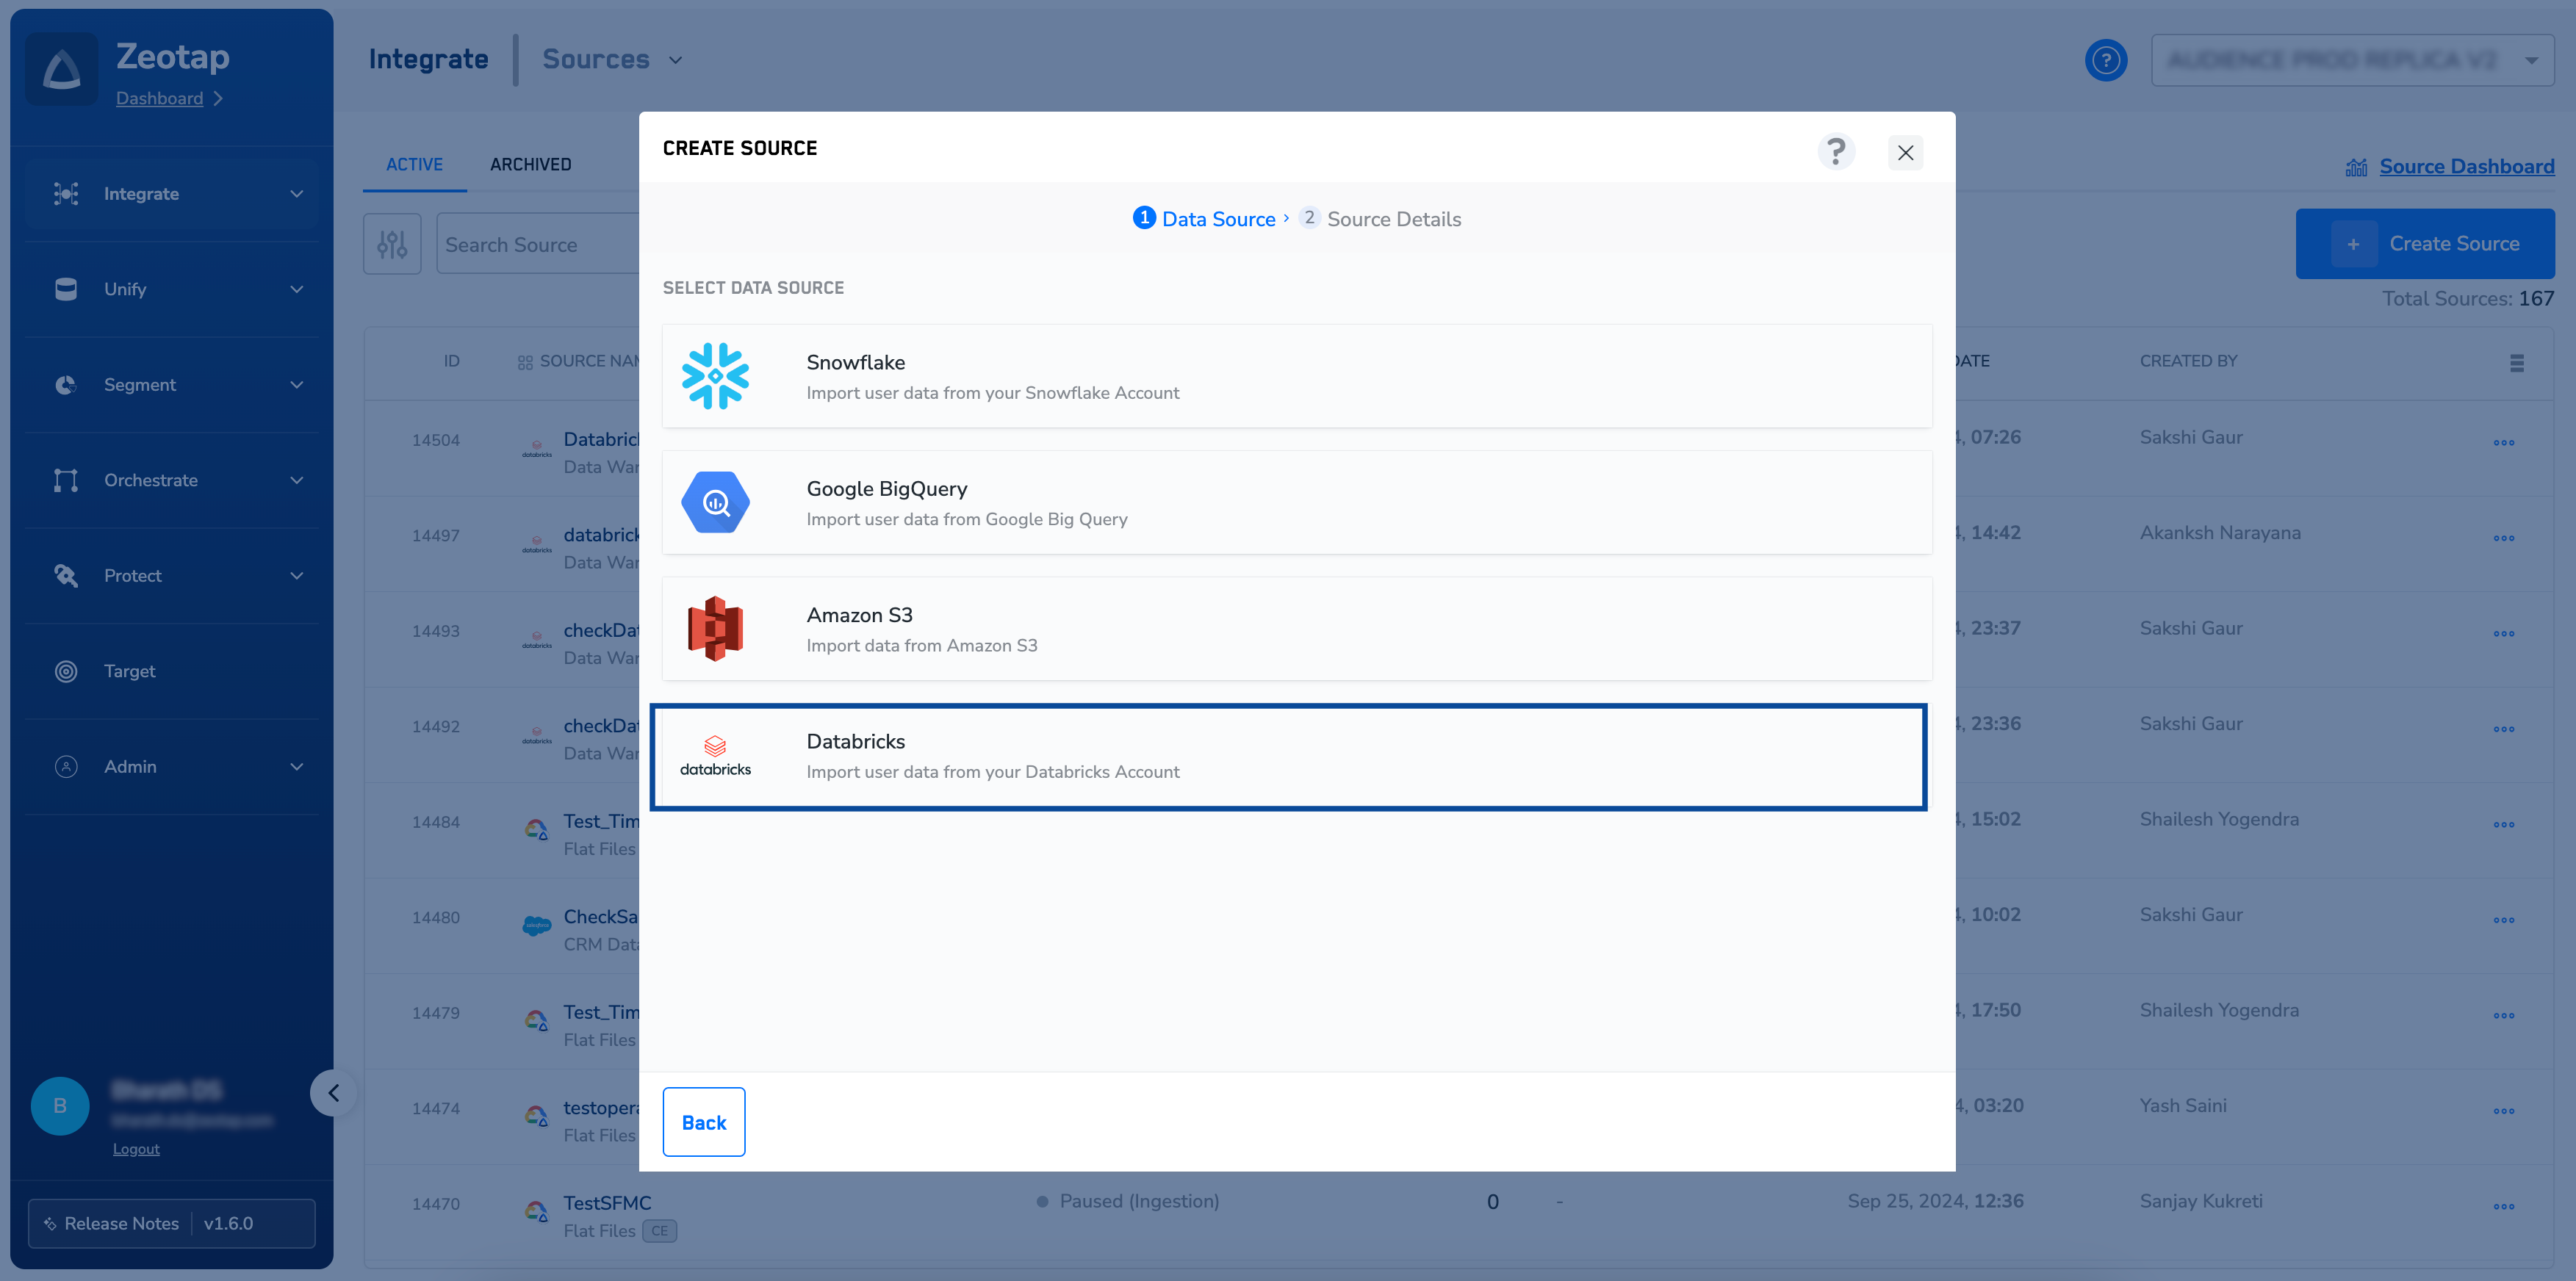Image resolution: width=2576 pixels, height=1281 pixels.
Task: Collapse sidebar with the arrow button
Action: (334, 1093)
